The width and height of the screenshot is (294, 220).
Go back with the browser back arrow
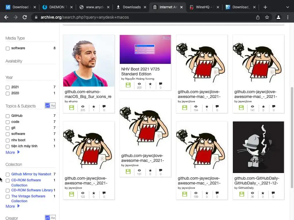tap(6, 17)
